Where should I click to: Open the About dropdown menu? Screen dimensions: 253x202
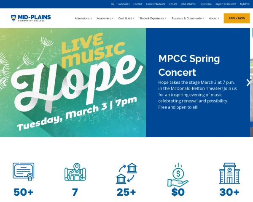[x=214, y=19]
